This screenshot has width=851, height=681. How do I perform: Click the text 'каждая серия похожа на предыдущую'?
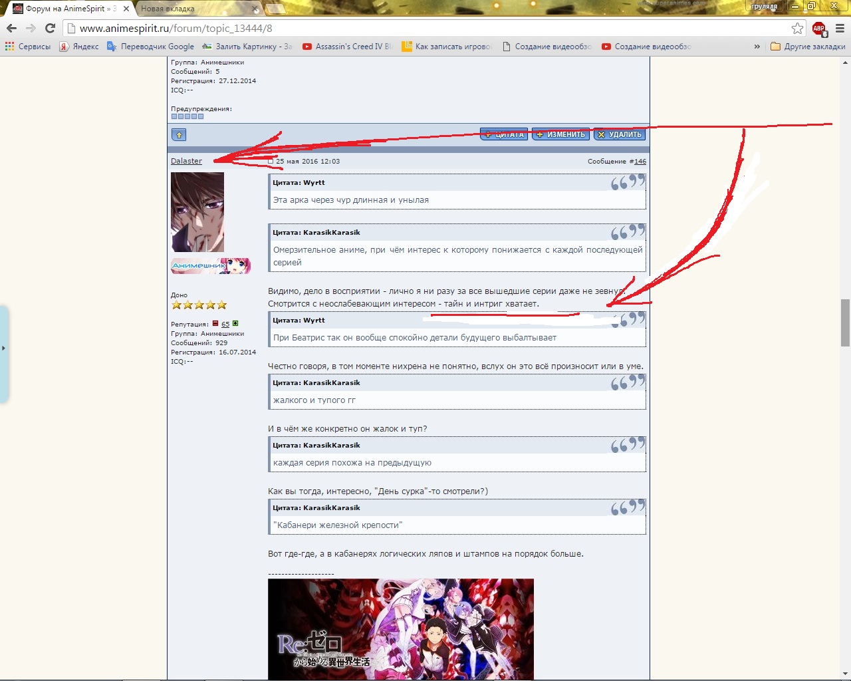pos(352,463)
